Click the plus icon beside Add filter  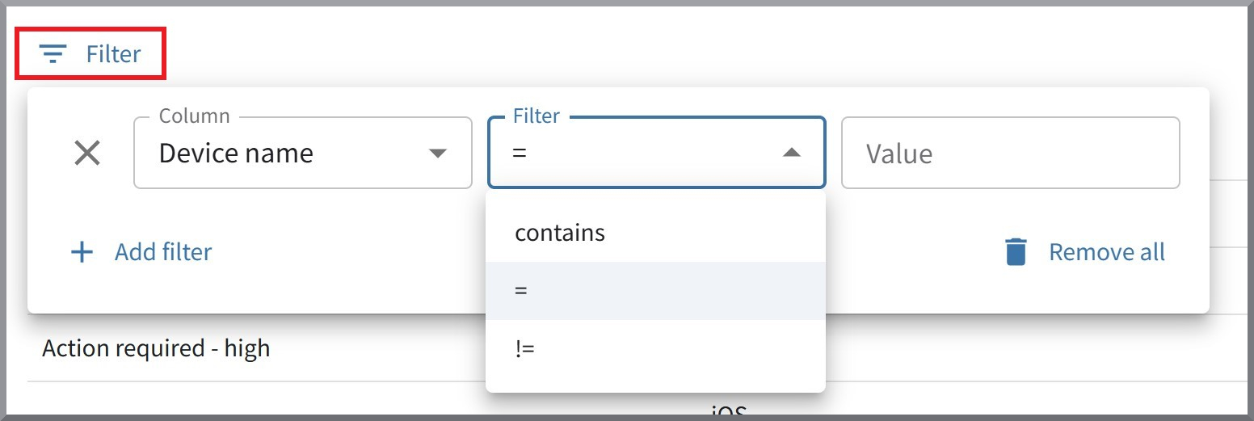click(x=82, y=252)
